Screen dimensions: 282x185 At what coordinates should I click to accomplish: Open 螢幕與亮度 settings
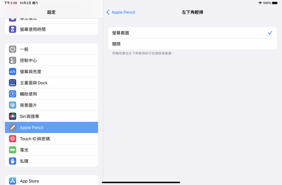(x=51, y=72)
